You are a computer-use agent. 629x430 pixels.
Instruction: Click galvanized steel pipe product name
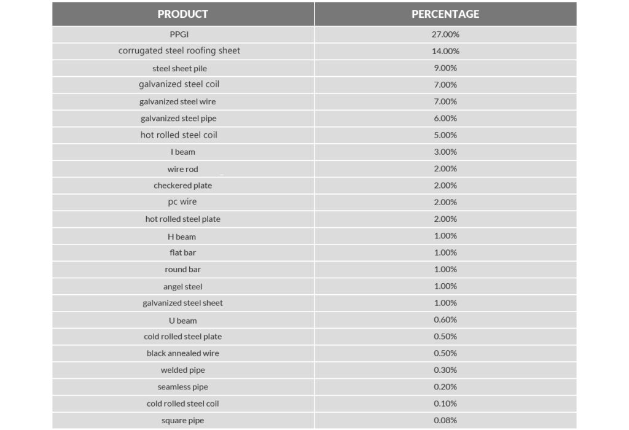click(x=178, y=118)
